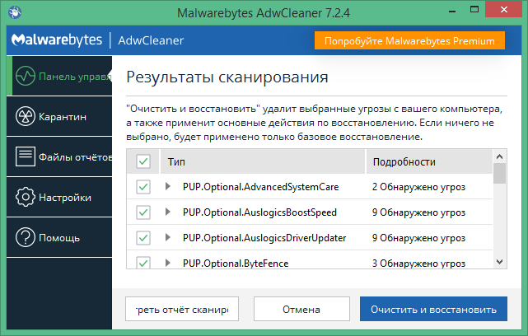Open Настройки in the sidebar
Viewport: 528px width, 336px height.
coord(59,197)
